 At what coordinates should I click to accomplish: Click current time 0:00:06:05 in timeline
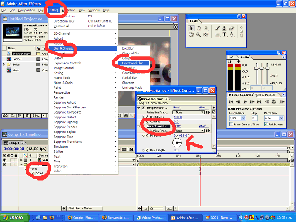tap(14, 149)
